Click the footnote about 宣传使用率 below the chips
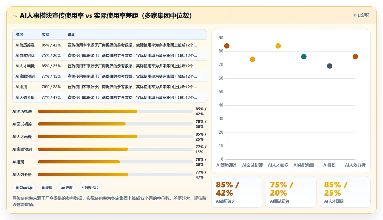This screenshot has width=383, height=220. coord(109,201)
